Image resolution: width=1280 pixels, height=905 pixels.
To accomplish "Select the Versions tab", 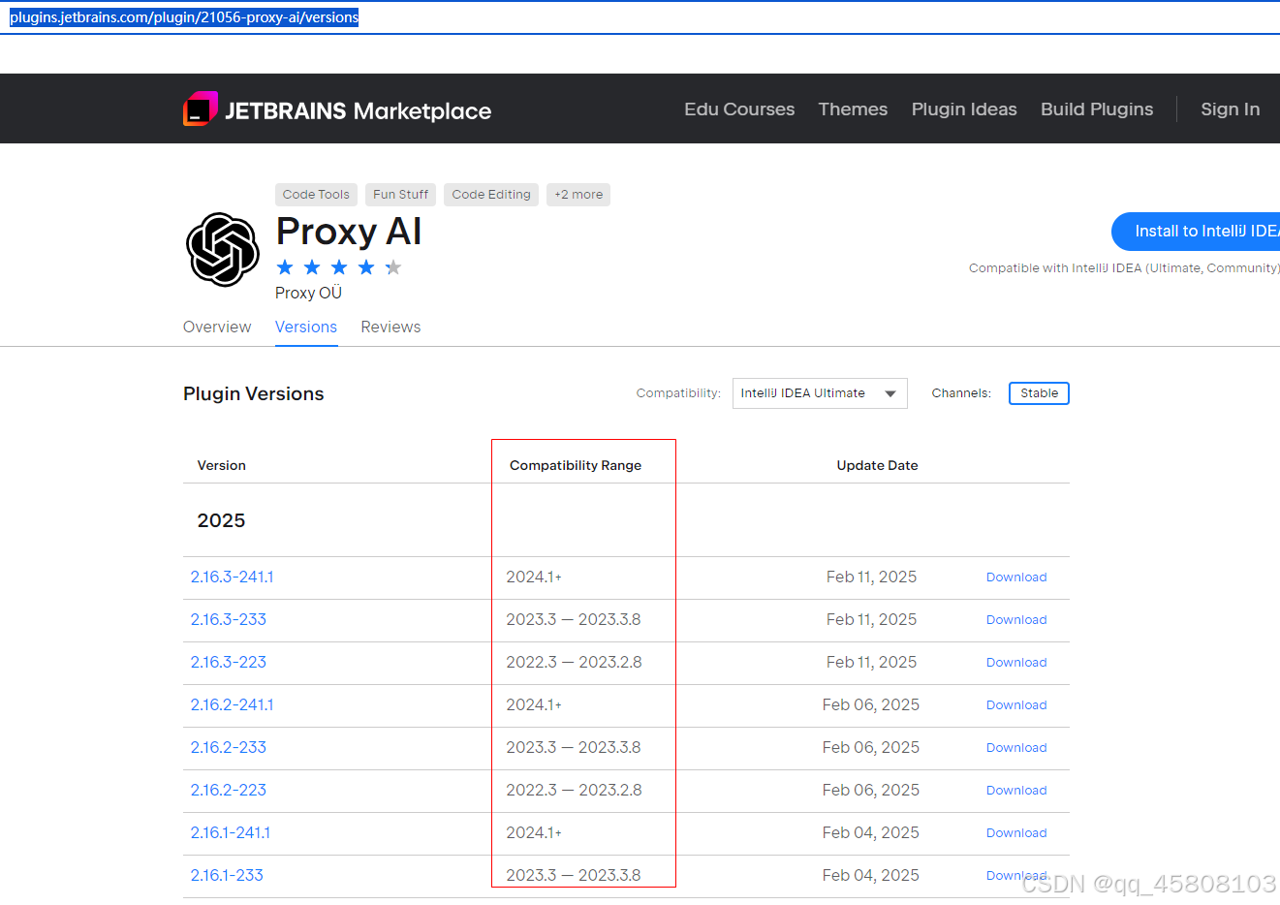I will click(x=306, y=328).
